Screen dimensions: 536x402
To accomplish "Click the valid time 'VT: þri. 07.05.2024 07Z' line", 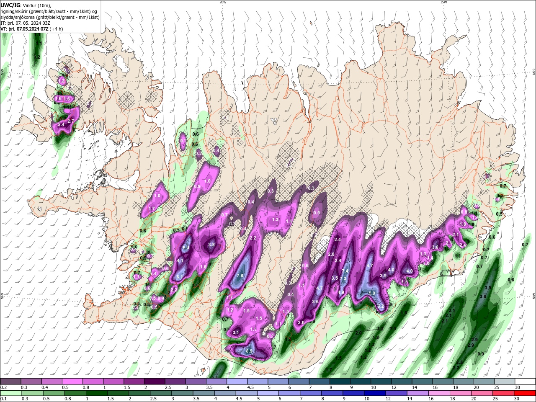I will [25, 29].
